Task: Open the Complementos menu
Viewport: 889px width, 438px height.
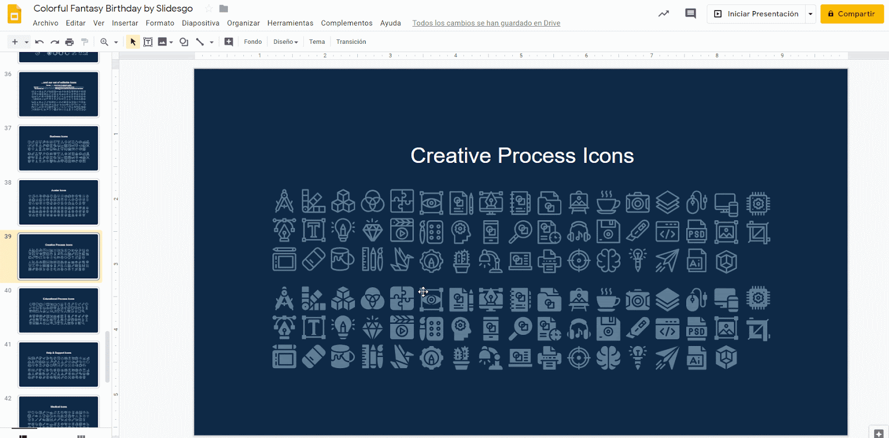Action: pos(347,23)
